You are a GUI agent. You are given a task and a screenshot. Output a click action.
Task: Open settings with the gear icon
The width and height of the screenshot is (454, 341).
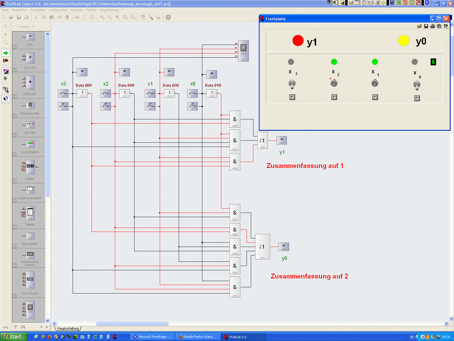tap(168, 17)
